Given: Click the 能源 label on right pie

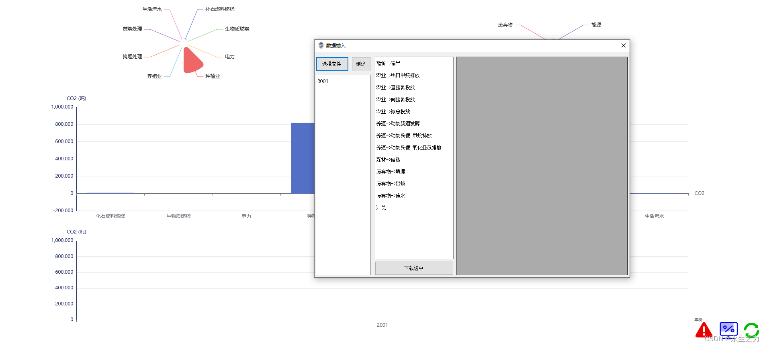Looking at the screenshot, I should tap(596, 25).
